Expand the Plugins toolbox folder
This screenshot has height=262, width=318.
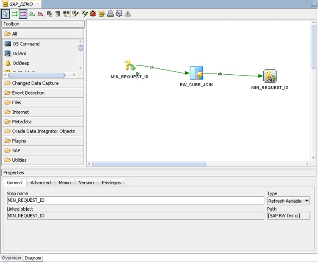43,141
